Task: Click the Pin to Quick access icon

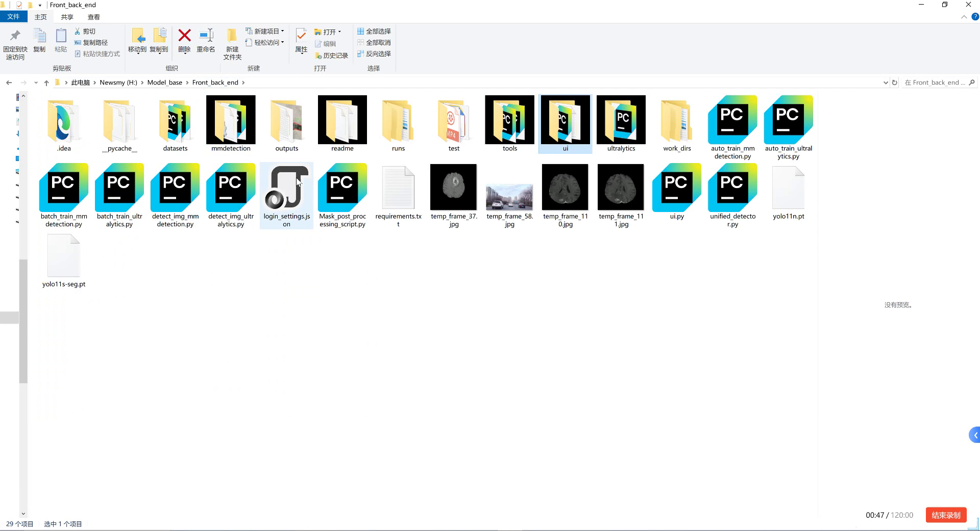Action: [x=15, y=44]
